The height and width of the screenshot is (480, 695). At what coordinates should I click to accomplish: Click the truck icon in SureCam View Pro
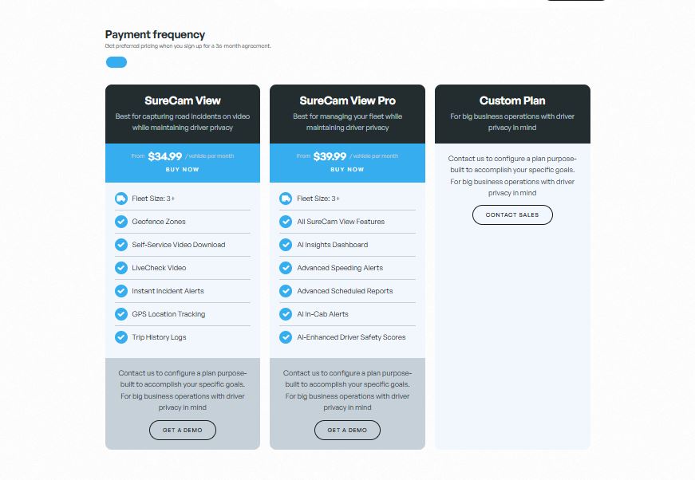click(x=286, y=199)
